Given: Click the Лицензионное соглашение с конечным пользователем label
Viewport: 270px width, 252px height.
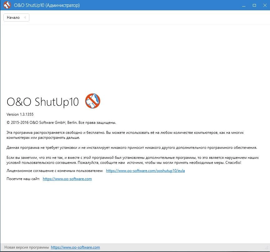Looking at the screenshot, I should coord(55,171).
